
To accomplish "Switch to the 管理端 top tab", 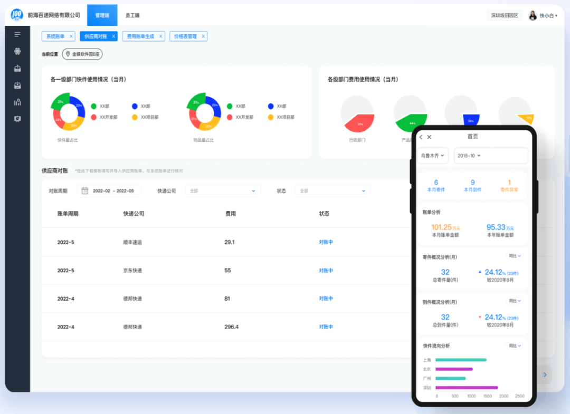I will coord(102,15).
